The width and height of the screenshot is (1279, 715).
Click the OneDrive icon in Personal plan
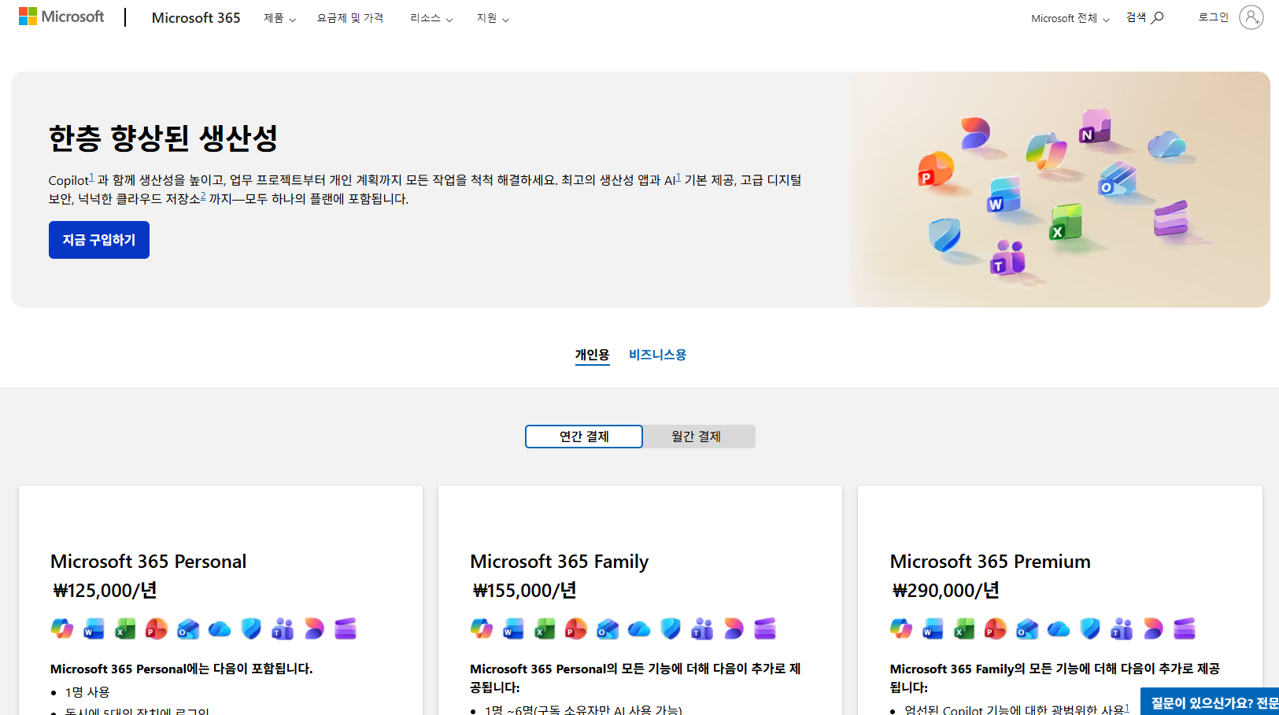click(x=220, y=628)
